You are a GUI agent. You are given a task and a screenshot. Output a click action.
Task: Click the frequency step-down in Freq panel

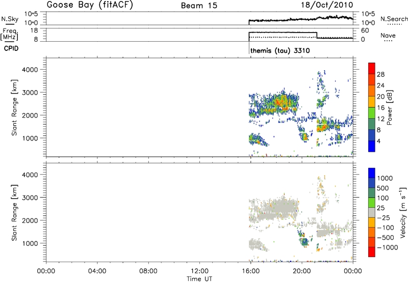[x=317, y=35]
